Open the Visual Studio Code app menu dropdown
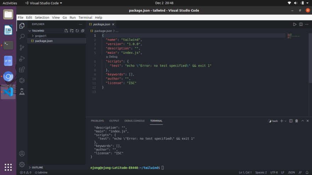312x175 pixels. [x=43, y=3]
